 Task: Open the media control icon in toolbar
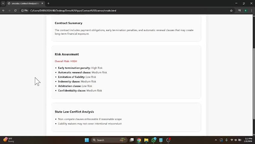[240, 11]
